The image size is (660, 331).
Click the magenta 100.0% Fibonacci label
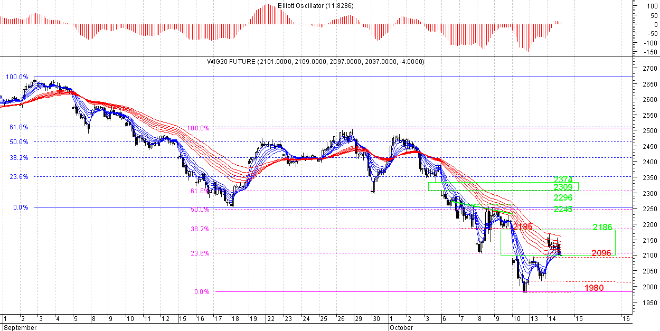[x=199, y=128]
